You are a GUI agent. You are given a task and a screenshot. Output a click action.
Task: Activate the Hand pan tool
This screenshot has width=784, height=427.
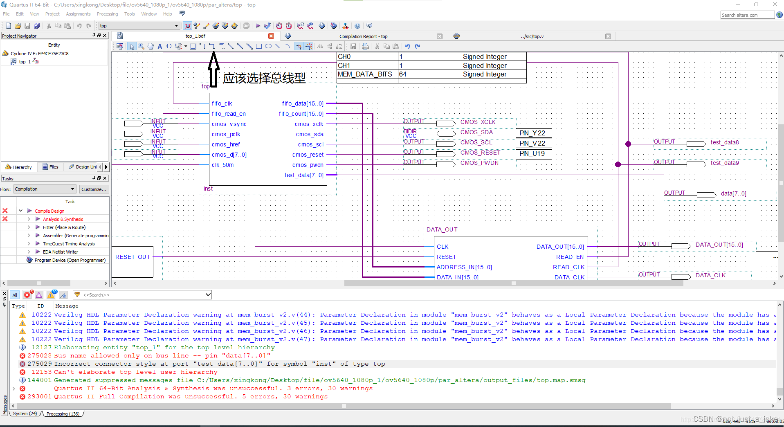click(151, 46)
